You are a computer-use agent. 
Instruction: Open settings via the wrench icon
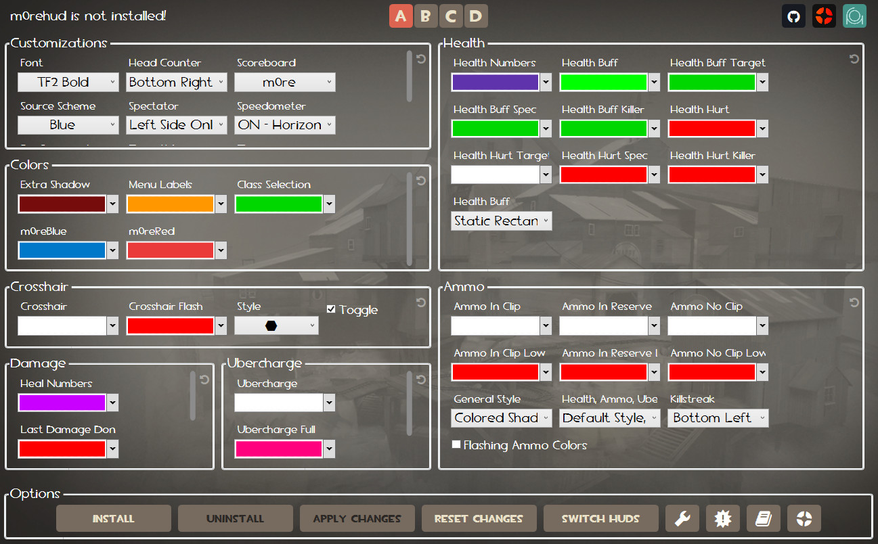[x=682, y=518]
